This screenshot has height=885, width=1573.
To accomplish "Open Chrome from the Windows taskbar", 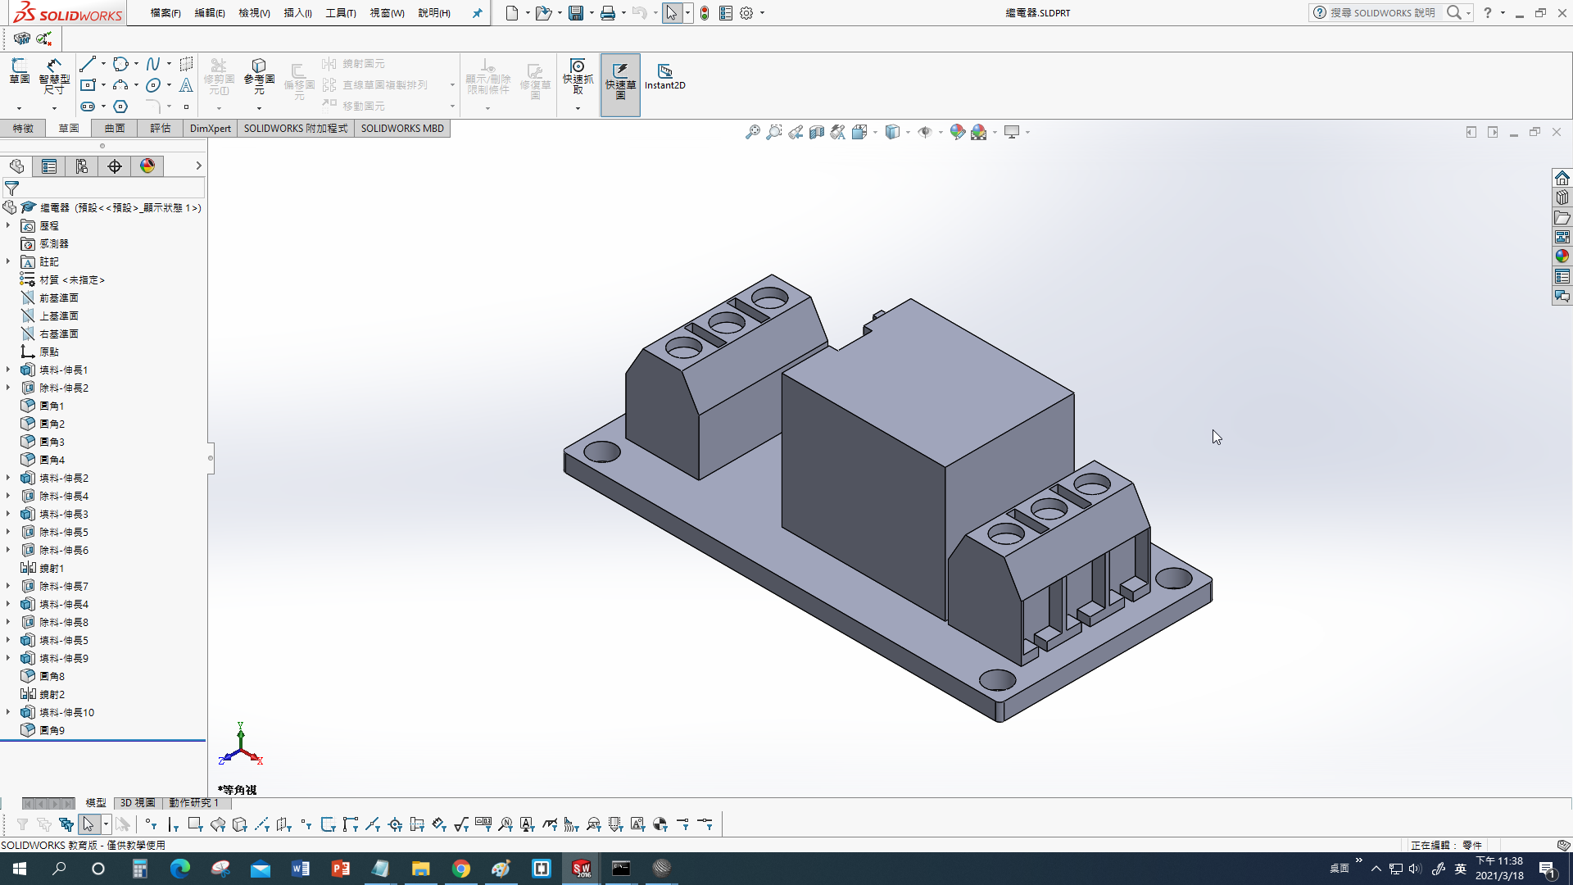I will (x=461, y=869).
